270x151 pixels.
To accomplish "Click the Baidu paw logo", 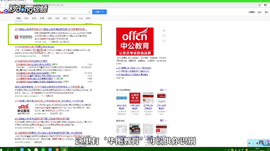I will 6,12.
